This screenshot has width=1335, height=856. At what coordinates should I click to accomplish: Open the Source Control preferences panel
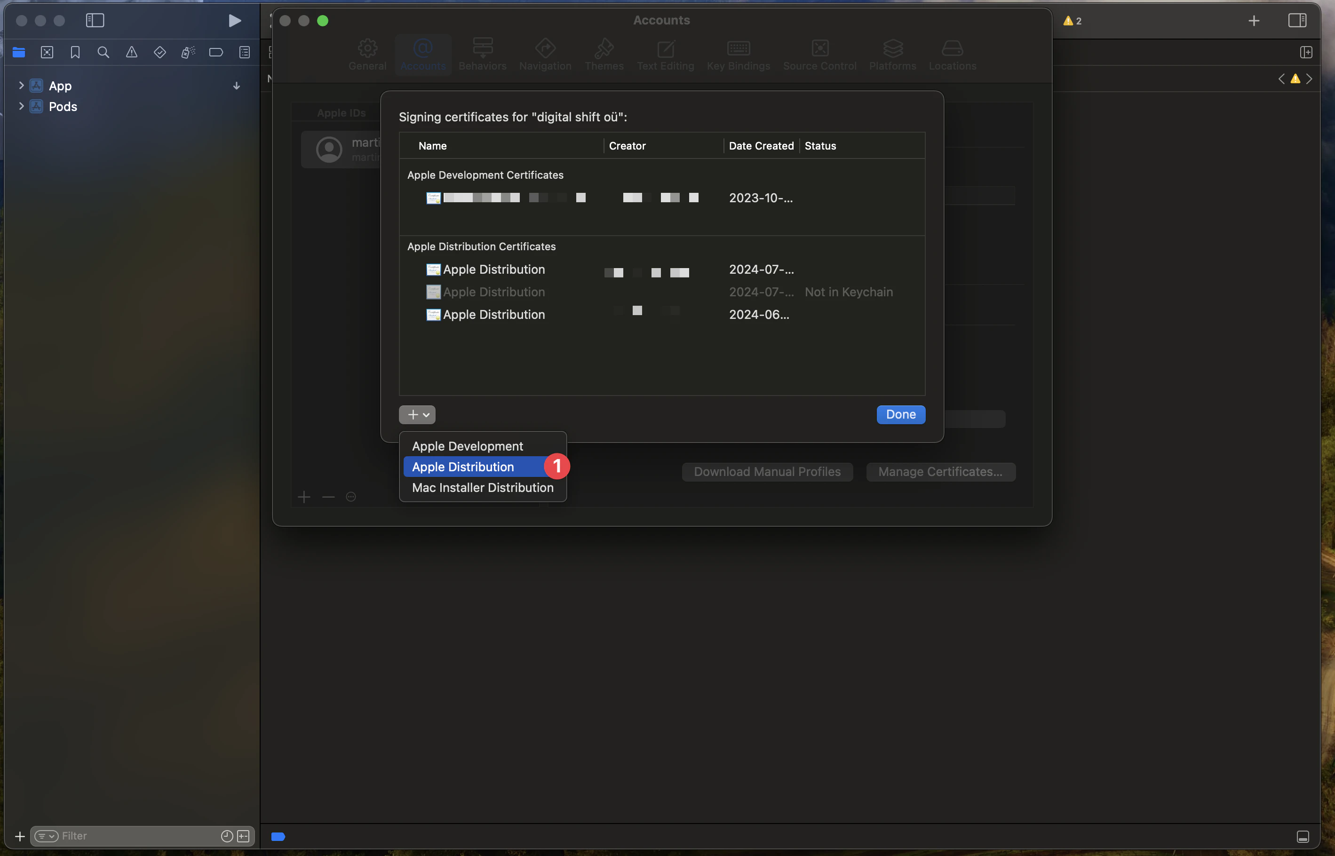819,54
